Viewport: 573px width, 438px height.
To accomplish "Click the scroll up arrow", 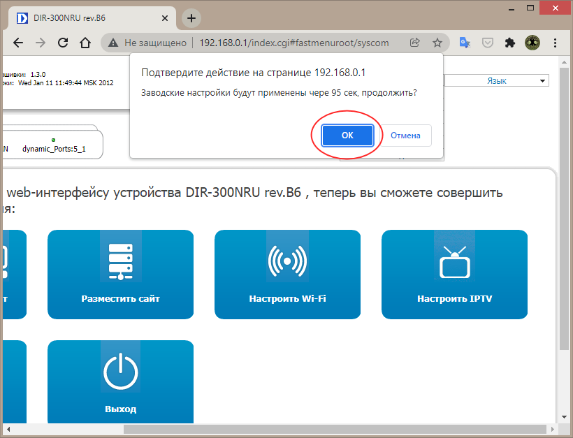I will (x=564, y=61).
